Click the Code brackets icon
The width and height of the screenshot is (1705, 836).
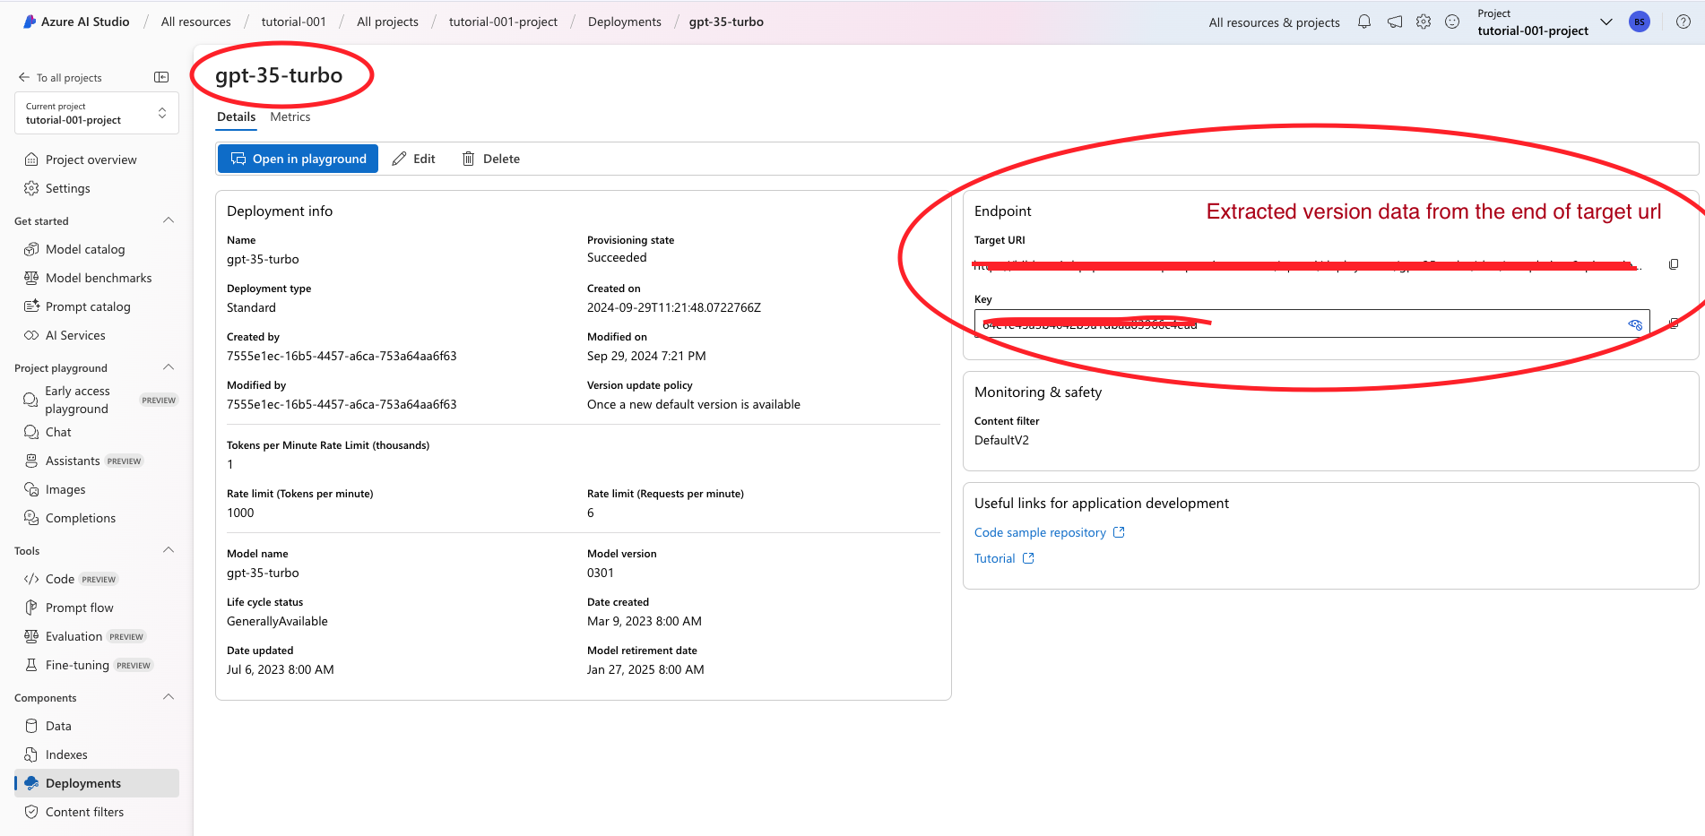point(31,579)
